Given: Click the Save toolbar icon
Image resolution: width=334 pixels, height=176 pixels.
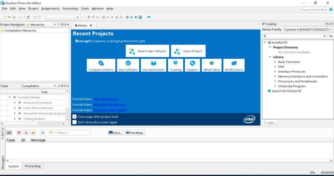Looking at the screenshot, I should [x=14, y=17].
